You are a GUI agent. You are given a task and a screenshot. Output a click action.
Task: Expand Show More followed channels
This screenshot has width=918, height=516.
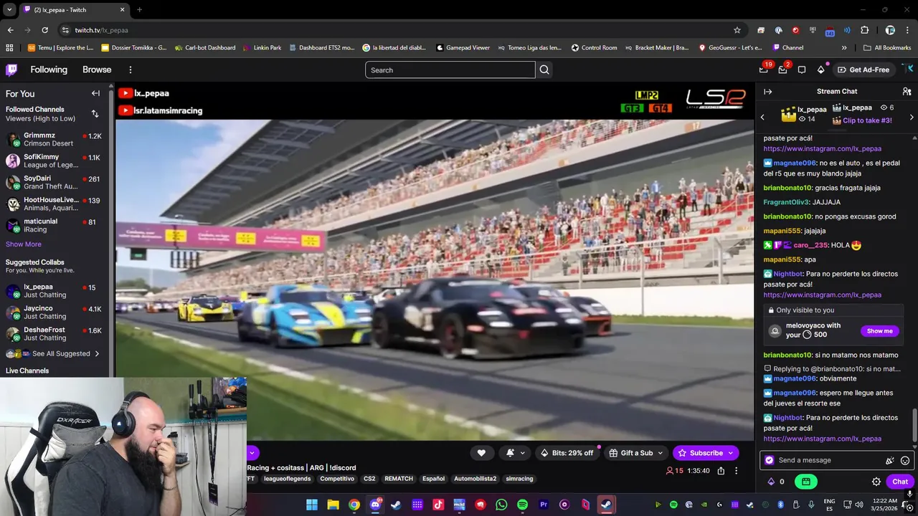[24, 244]
